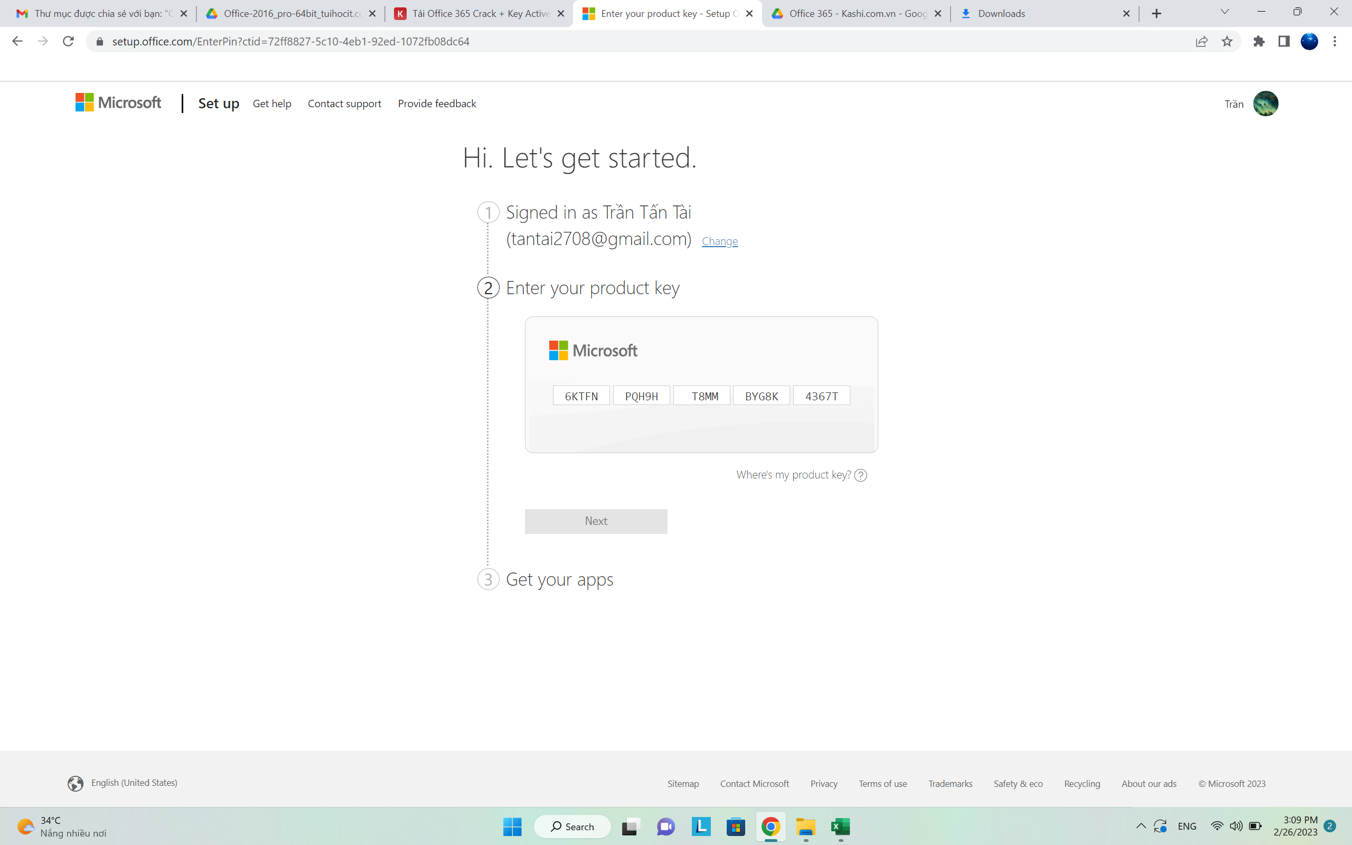Viewport: 1352px width, 845px height.
Task: Open the Privacy footer link
Action: coord(824,784)
